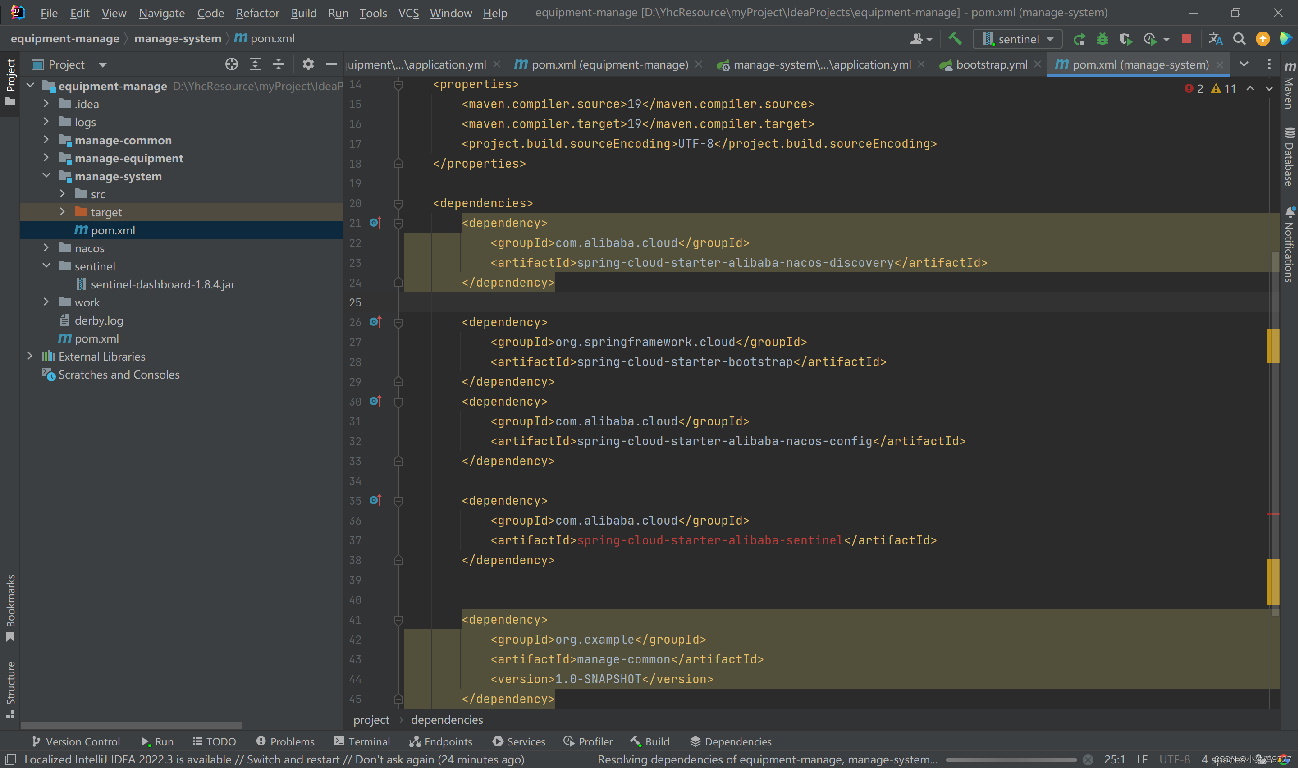Image resolution: width=1299 pixels, height=768 pixels.
Task: Open the Dependencies tool window
Action: (x=731, y=741)
